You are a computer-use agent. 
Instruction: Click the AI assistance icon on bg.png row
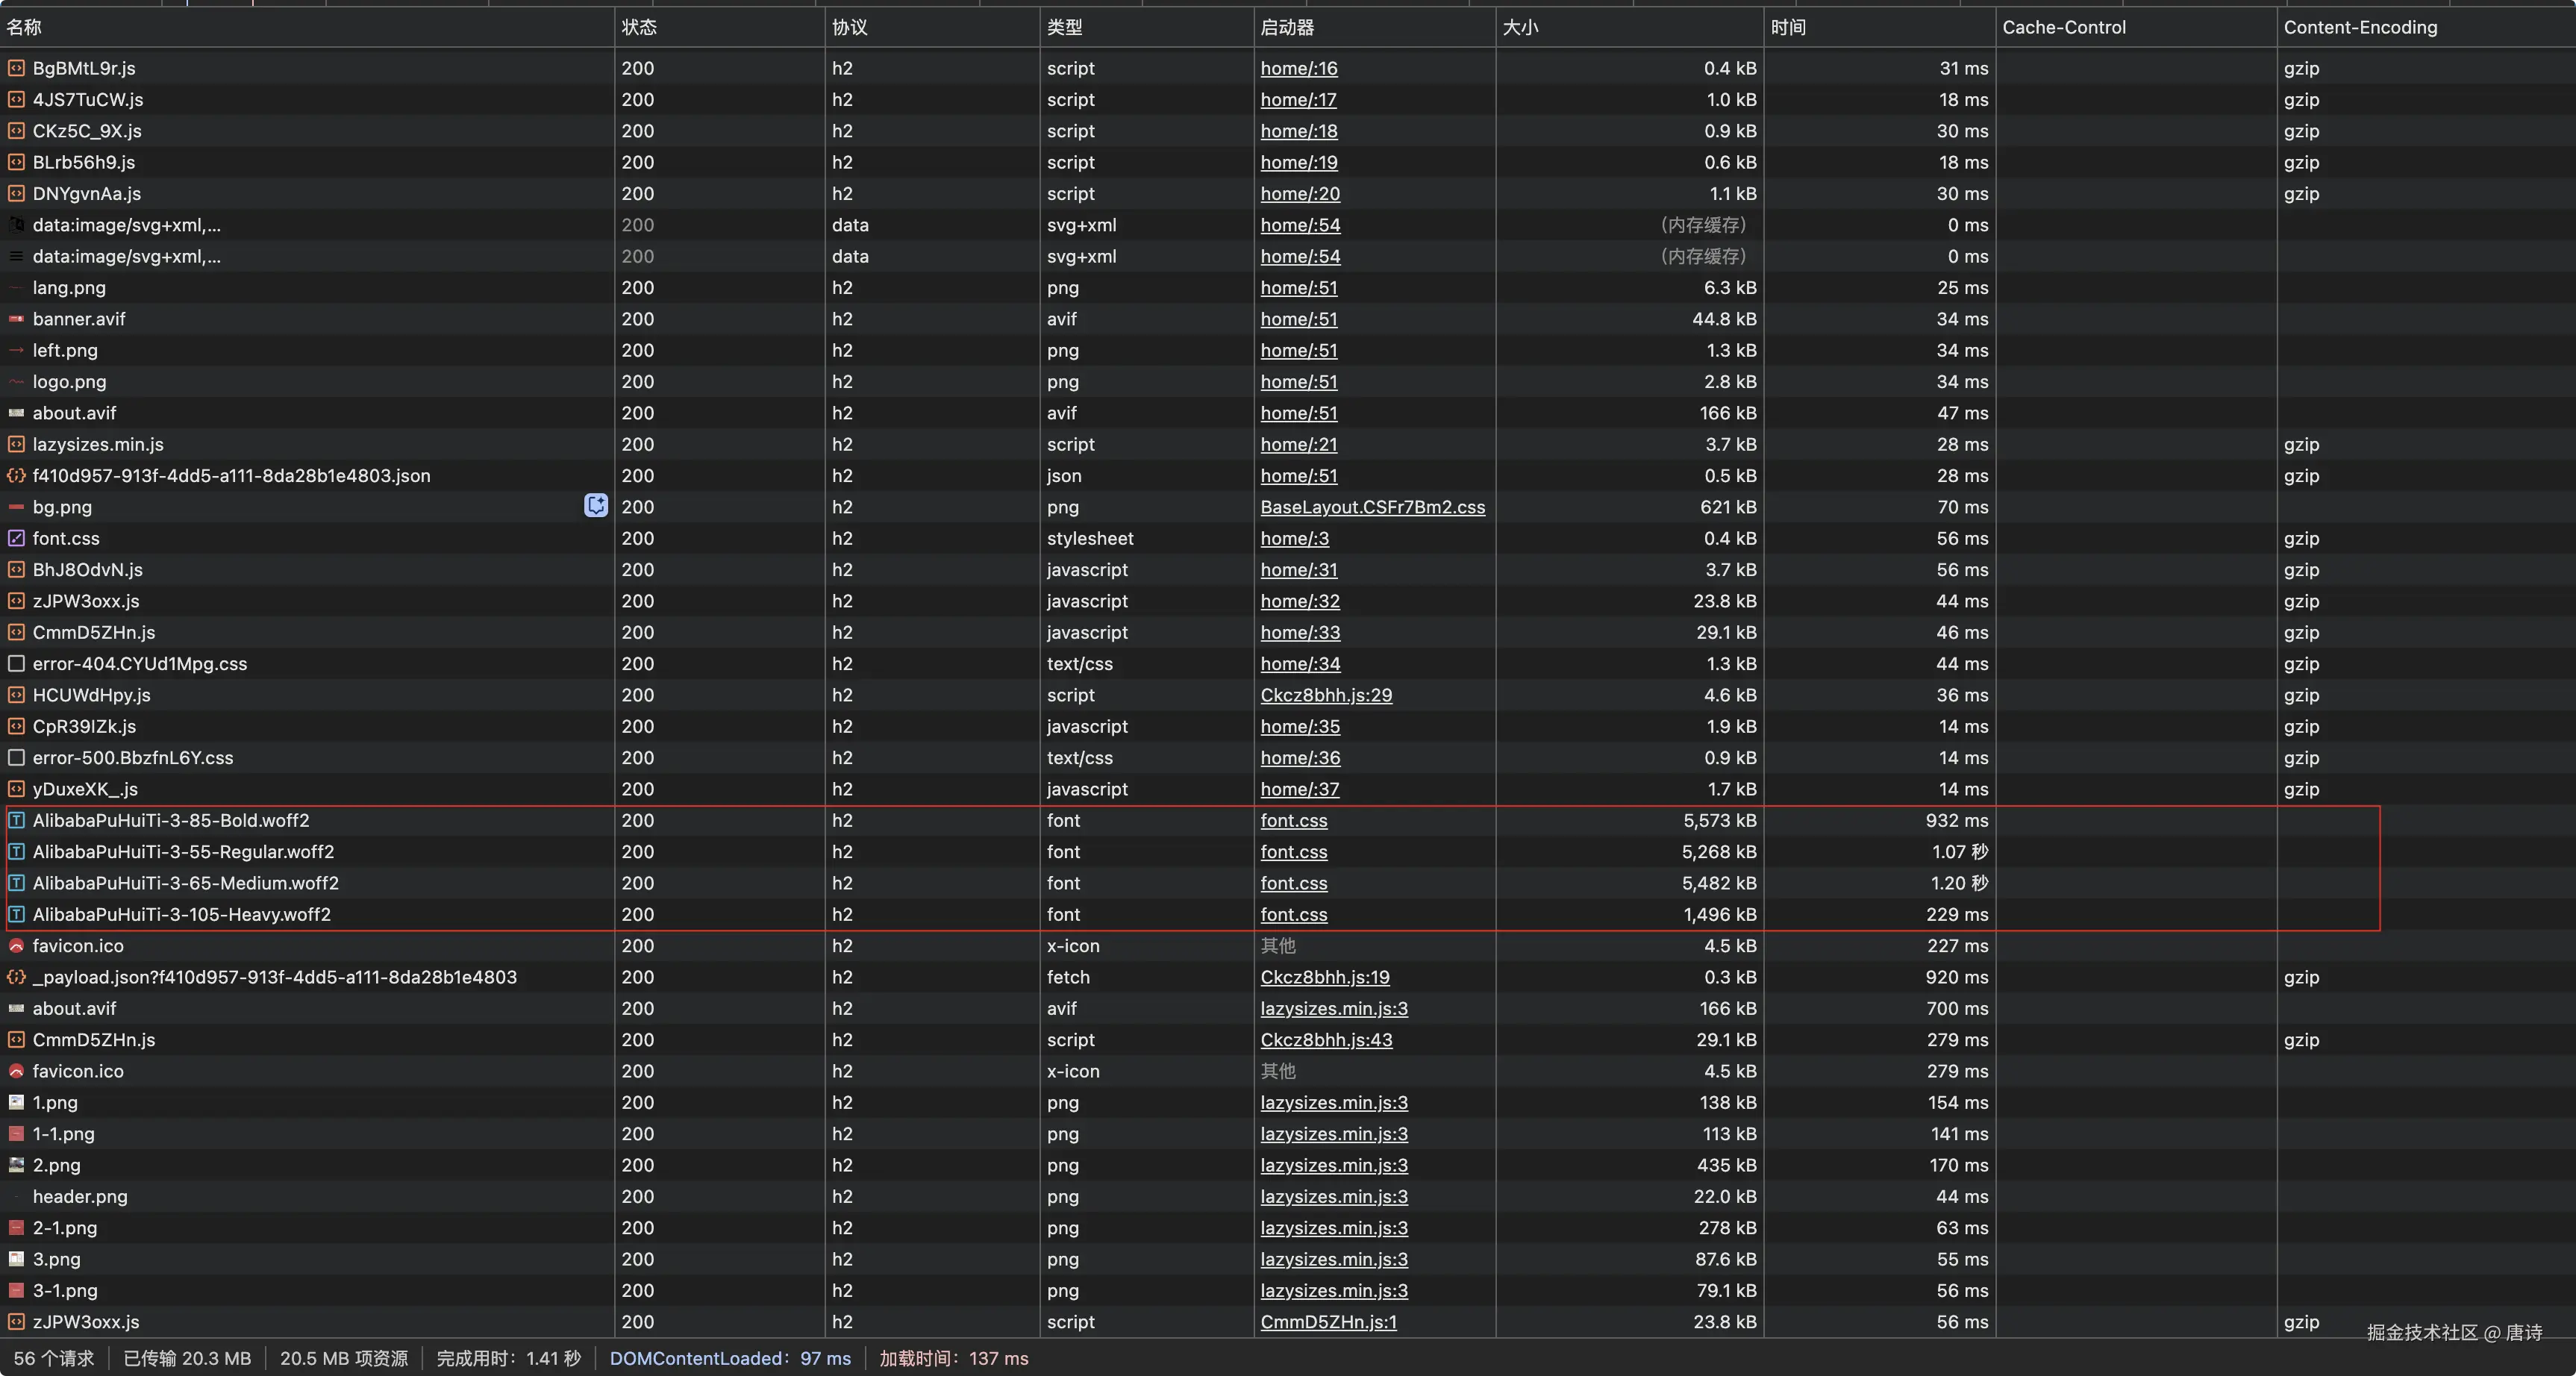(x=596, y=506)
